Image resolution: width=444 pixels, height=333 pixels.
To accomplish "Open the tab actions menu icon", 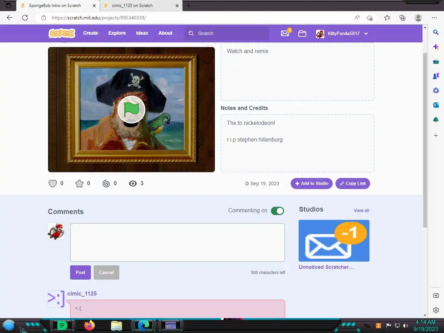I will coord(8,6).
